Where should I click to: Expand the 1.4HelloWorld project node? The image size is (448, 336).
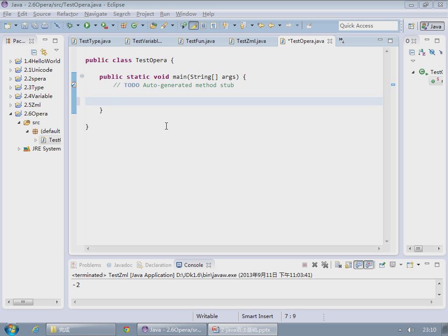click(x=10, y=61)
